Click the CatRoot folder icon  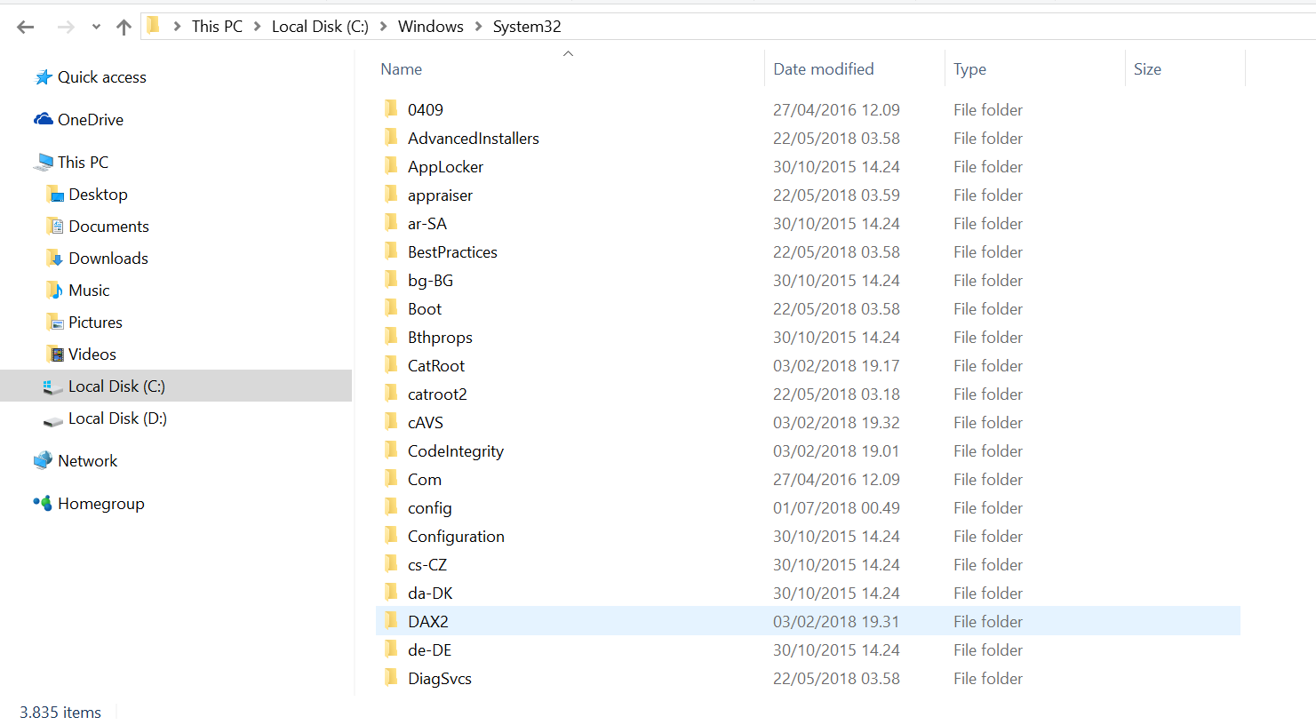click(x=392, y=364)
